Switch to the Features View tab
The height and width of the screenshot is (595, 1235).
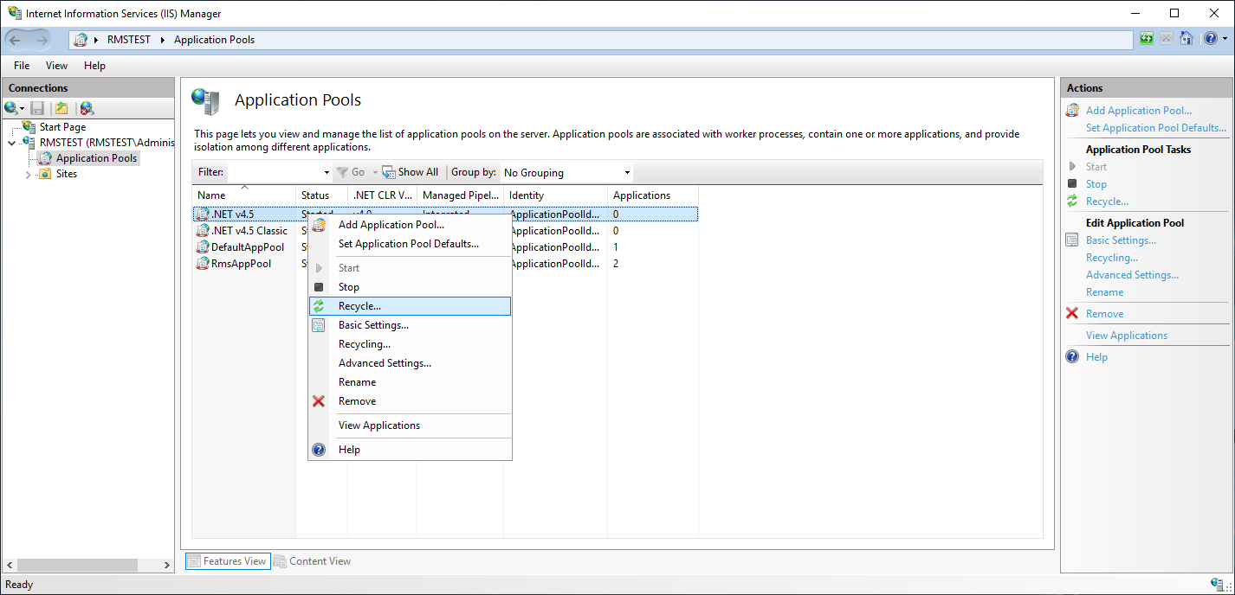(228, 561)
